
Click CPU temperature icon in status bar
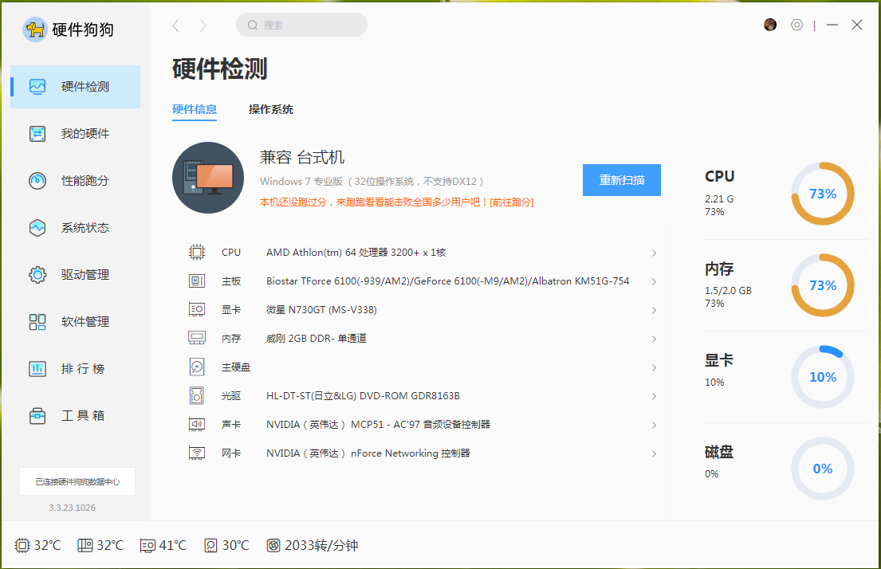22,545
